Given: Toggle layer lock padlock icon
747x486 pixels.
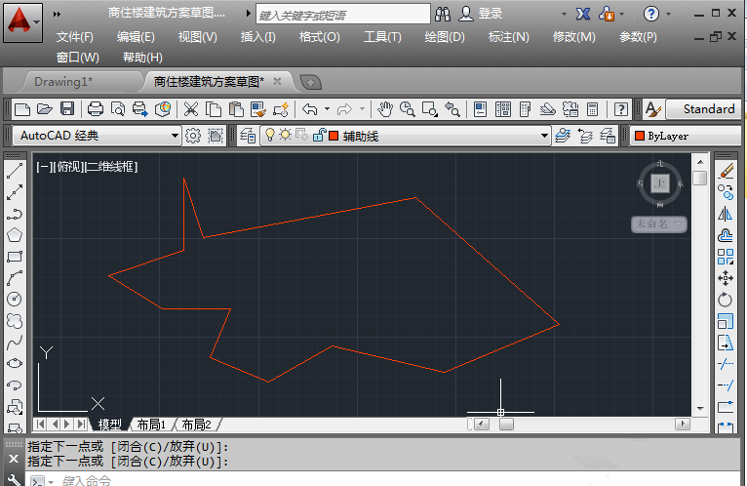Looking at the screenshot, I should tap(317, 136).
